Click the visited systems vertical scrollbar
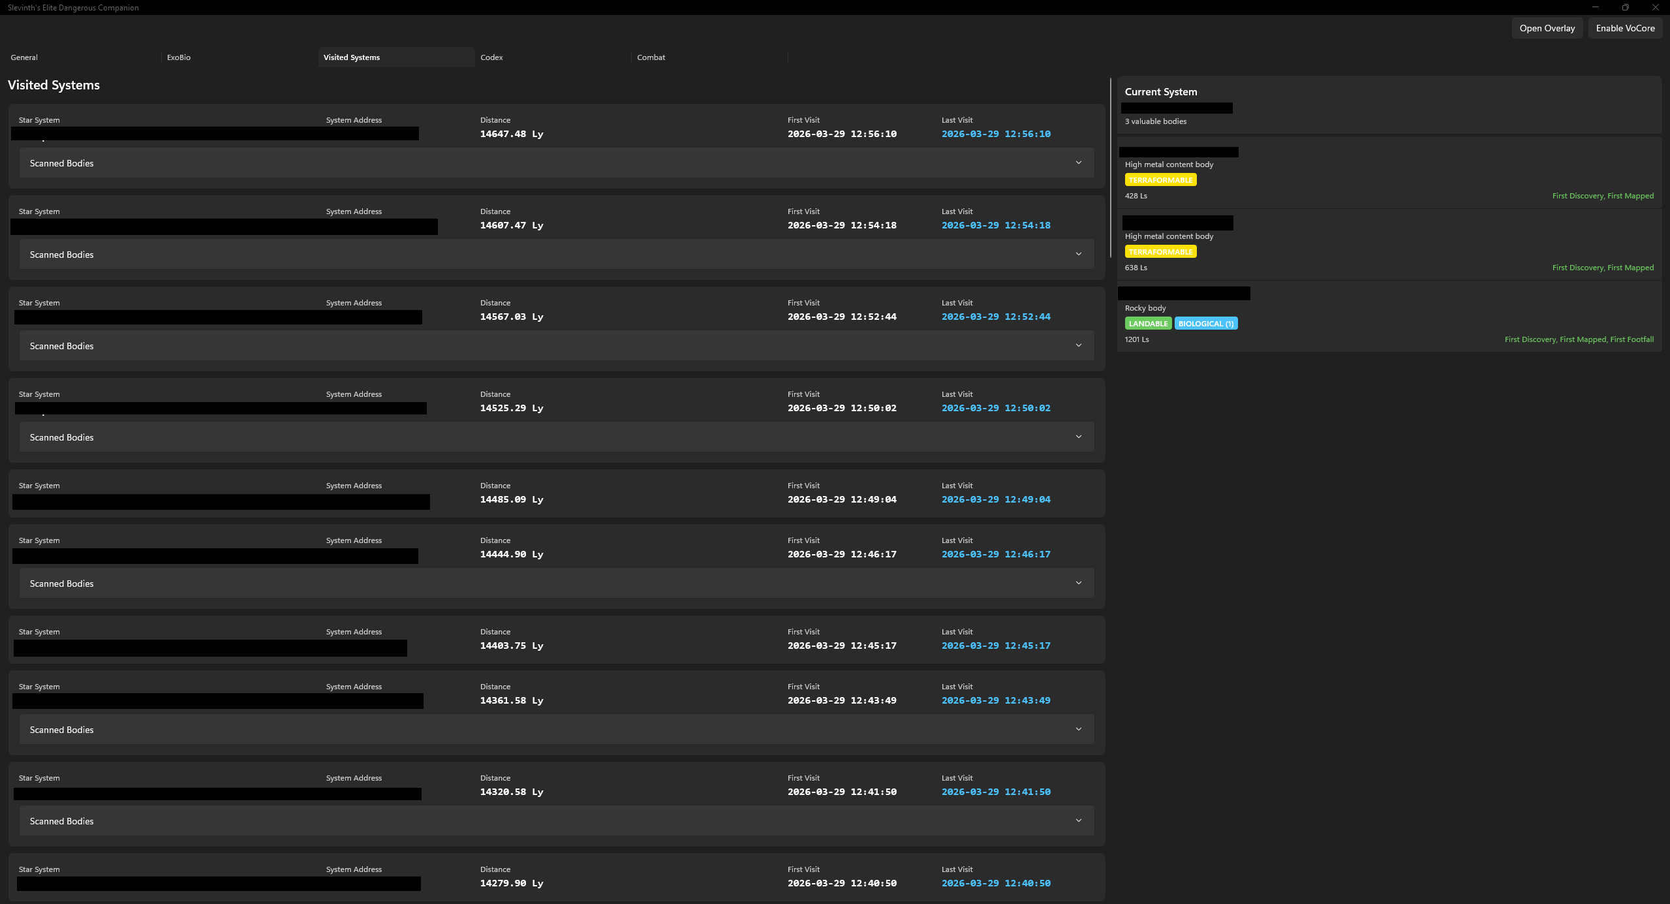1670x904 pixels. (1110, 168)
